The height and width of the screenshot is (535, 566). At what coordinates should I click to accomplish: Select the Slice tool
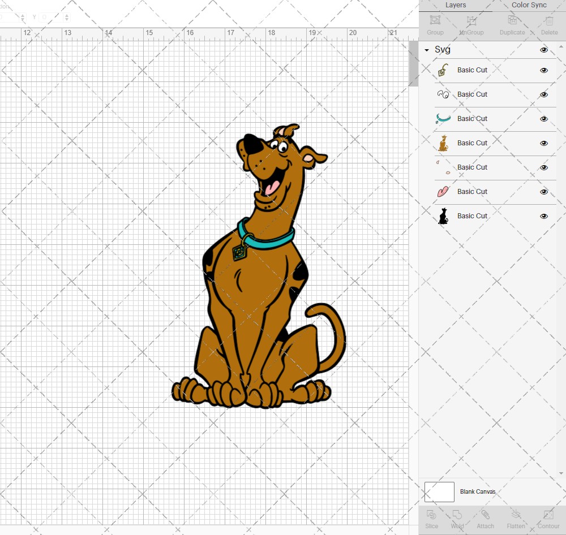[x=431, y=519]
